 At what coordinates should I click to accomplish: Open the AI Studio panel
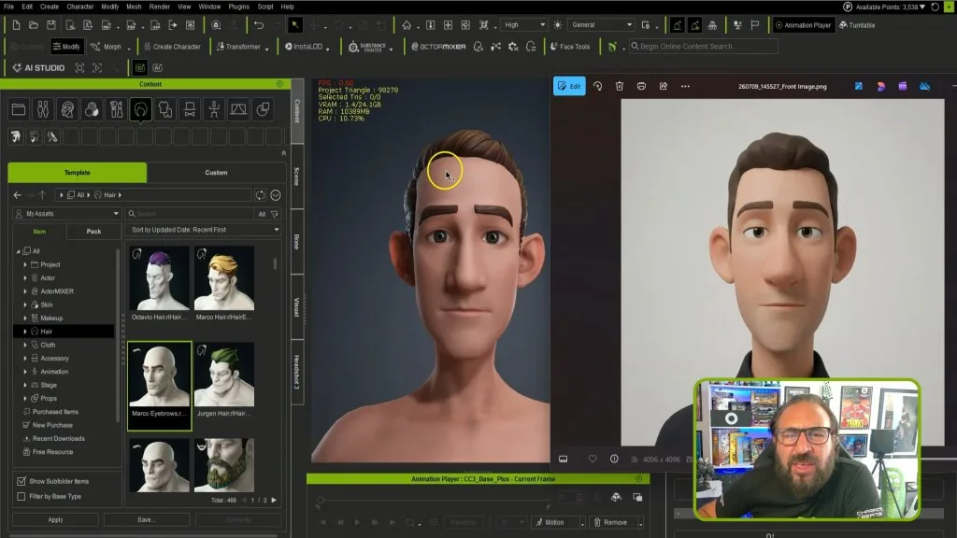point(38,67)
